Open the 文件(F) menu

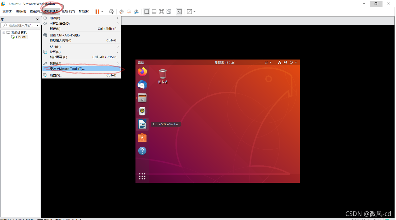click(x=8, y=12)
